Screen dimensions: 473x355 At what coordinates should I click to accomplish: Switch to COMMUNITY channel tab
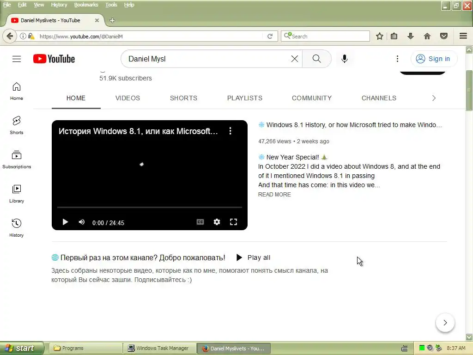point(312,98)
